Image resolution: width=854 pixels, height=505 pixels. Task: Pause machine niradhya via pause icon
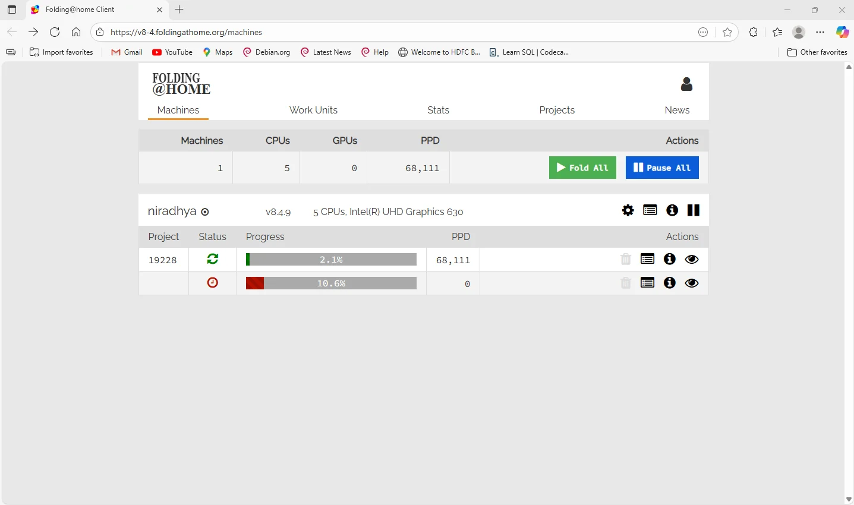[x=693, y=210]
